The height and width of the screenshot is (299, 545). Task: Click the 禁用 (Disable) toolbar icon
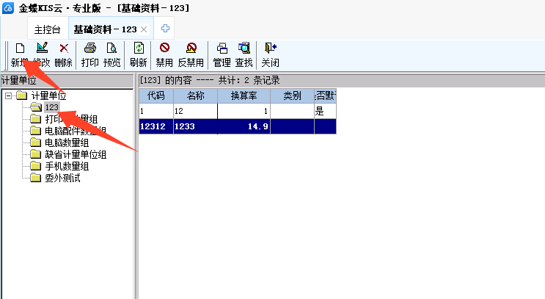point(164,48)
